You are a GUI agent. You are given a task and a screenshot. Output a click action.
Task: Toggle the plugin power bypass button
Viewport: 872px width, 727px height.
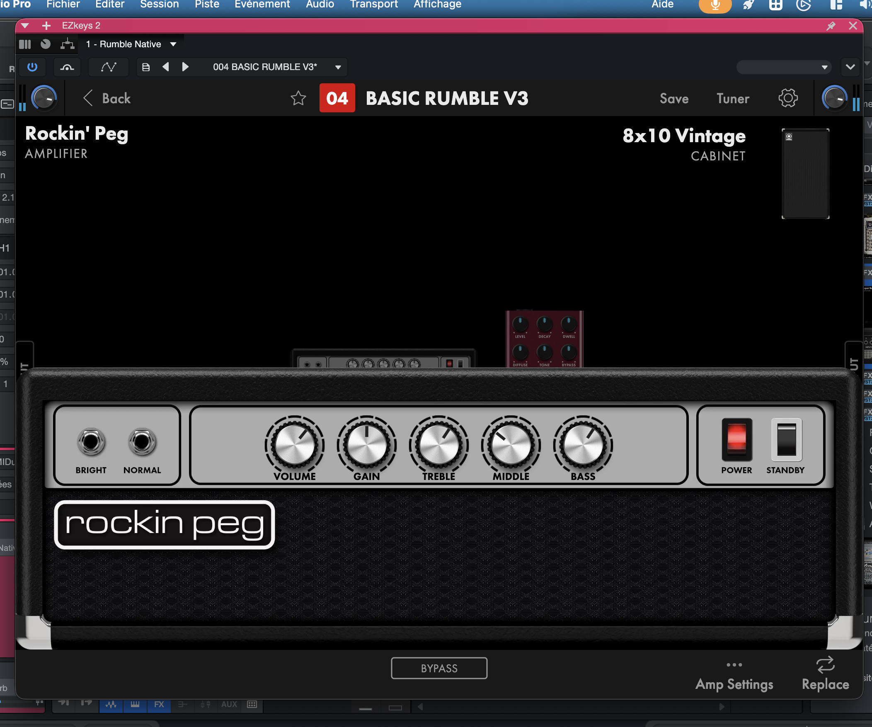(32, 67)
